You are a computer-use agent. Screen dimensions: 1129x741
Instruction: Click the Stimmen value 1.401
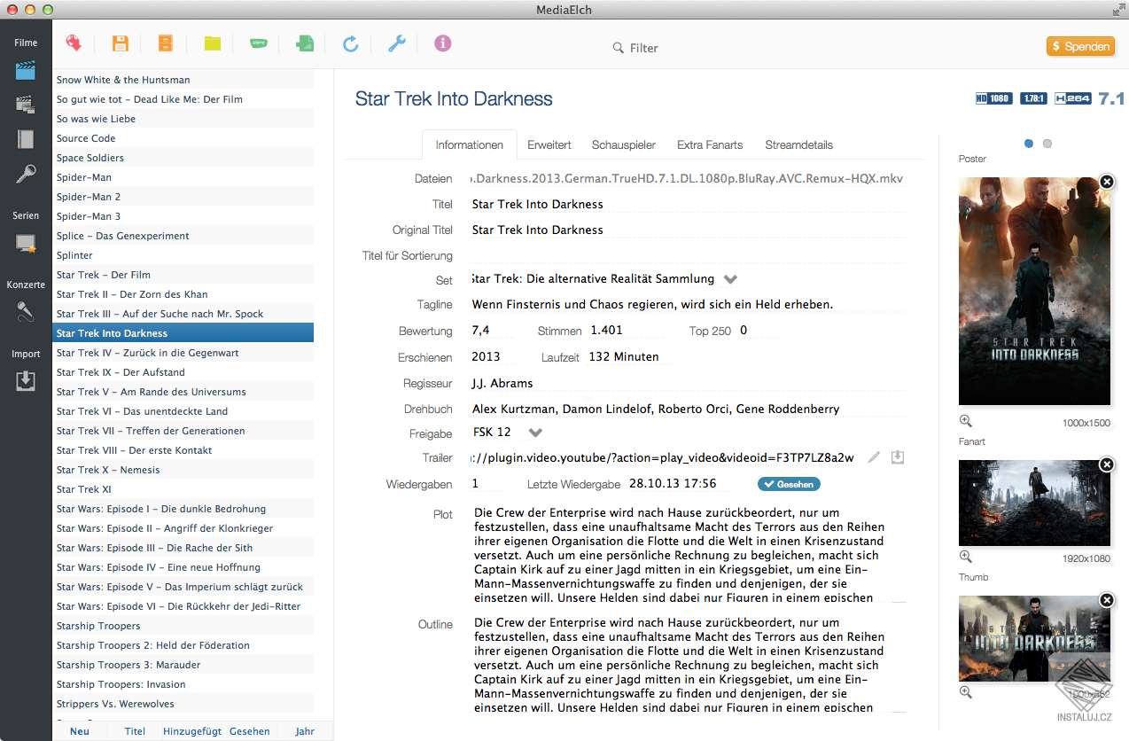pyautogui.click(x=626, y=330)
